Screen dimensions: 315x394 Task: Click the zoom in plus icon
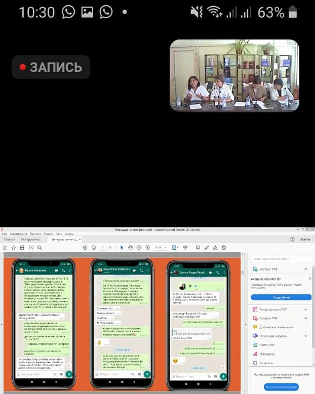point(147,248)
